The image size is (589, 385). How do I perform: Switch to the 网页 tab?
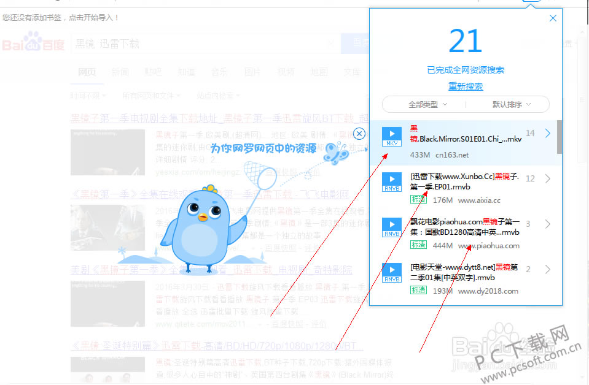pyautogui.click(x=87, y=72)
